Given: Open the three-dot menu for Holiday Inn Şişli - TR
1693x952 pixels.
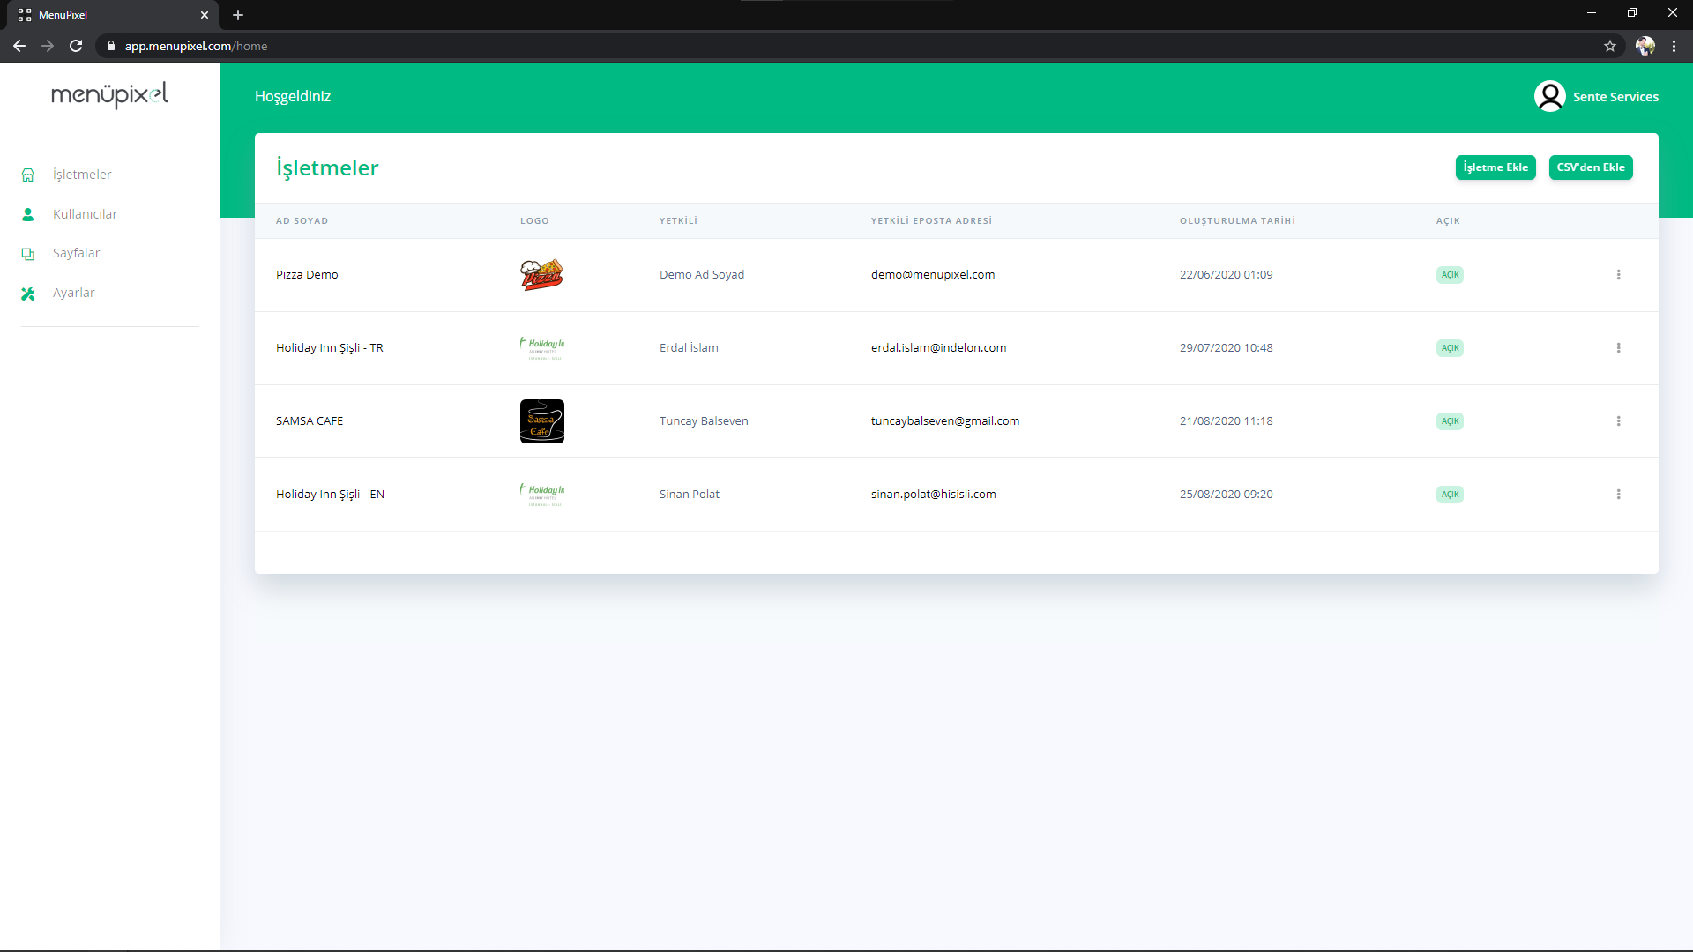Looking at the screenshot, I should (1618, 348).
